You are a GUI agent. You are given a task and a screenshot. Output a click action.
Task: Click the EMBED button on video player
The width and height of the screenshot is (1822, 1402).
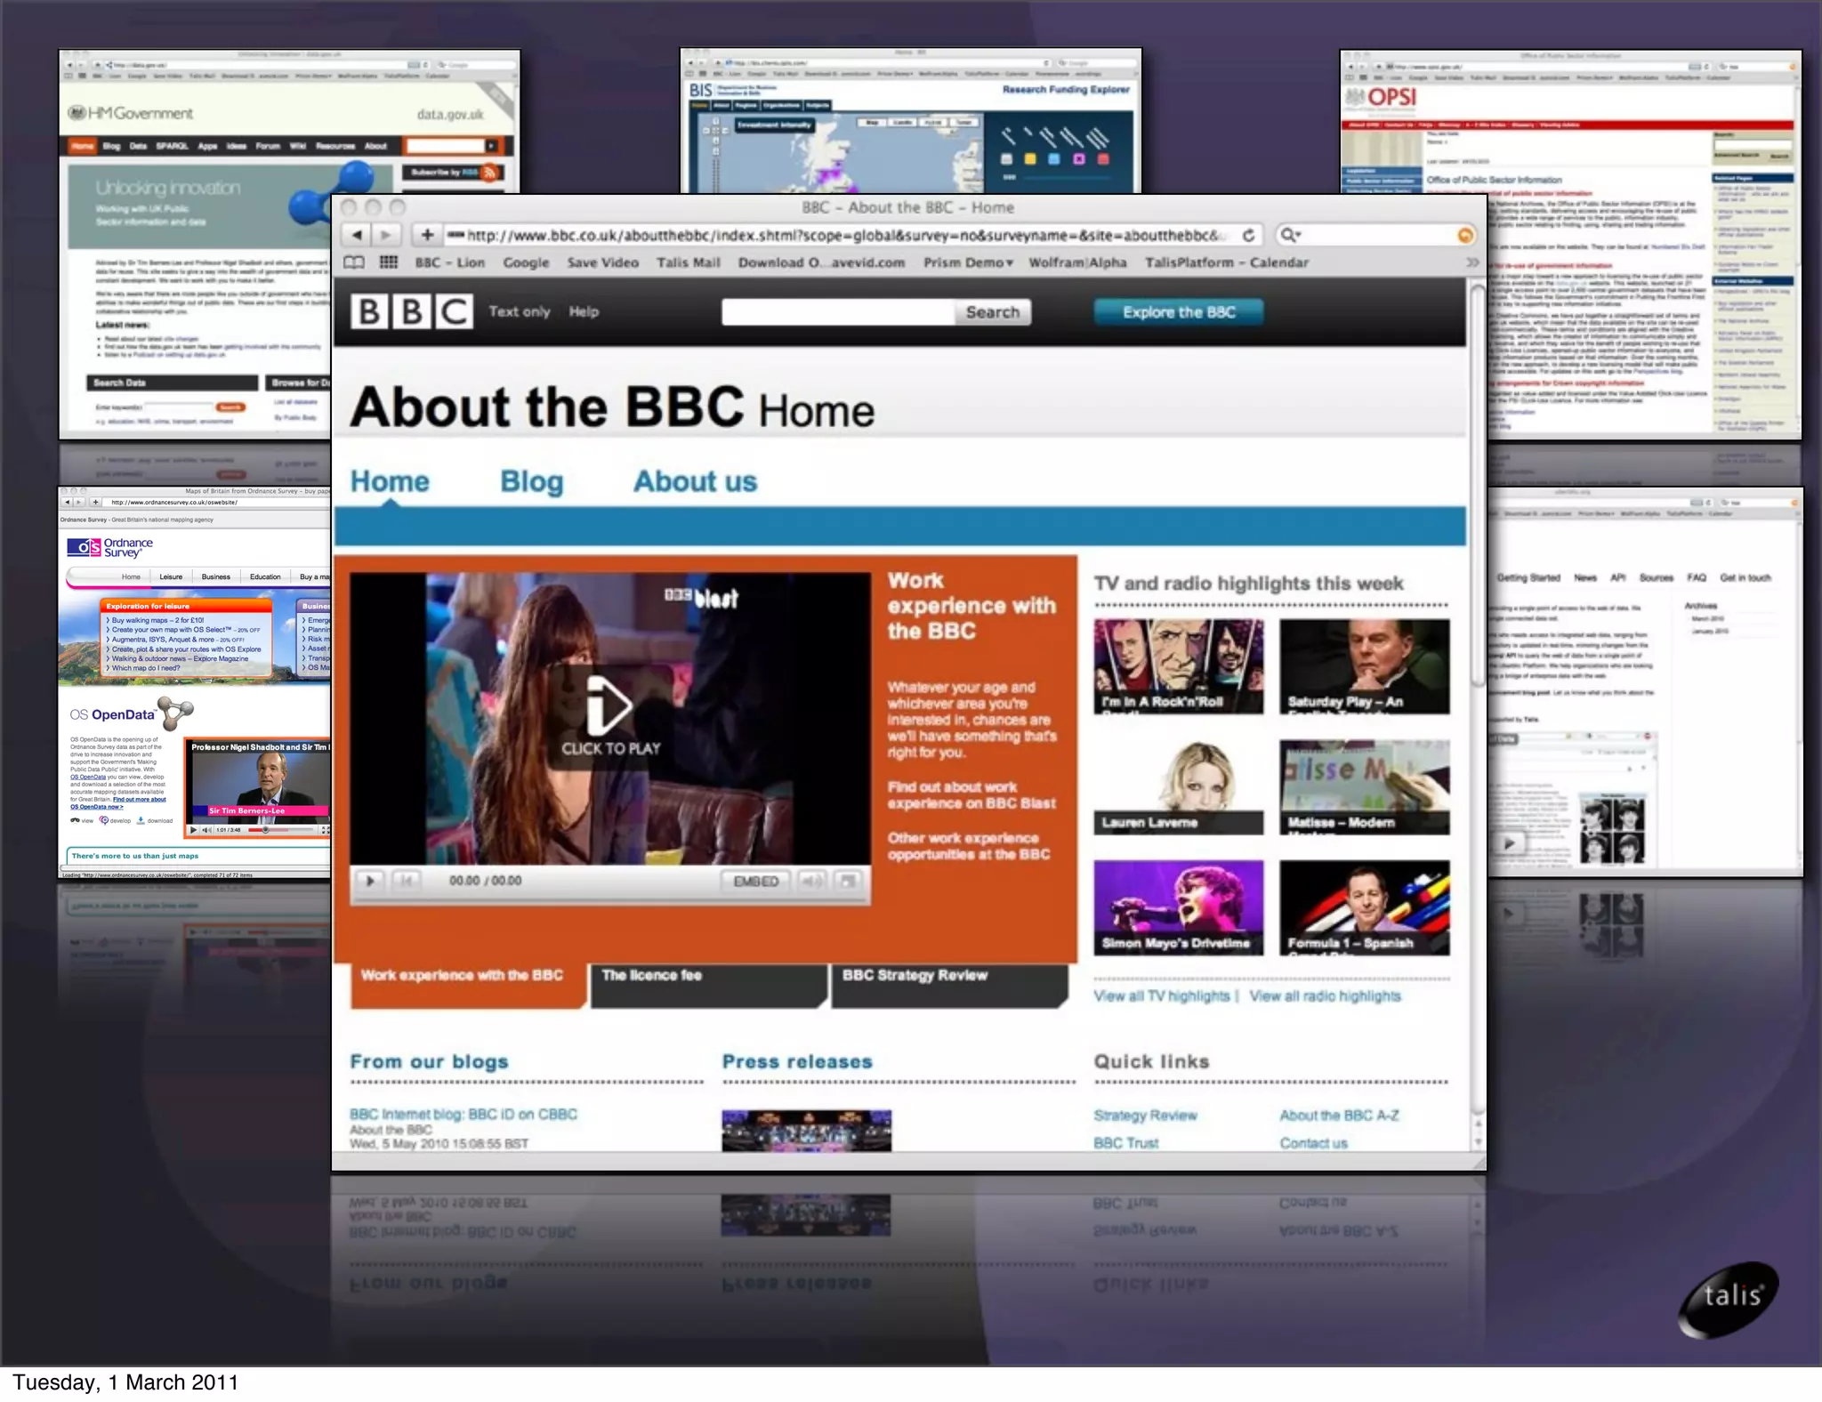(x=756, y=881)
